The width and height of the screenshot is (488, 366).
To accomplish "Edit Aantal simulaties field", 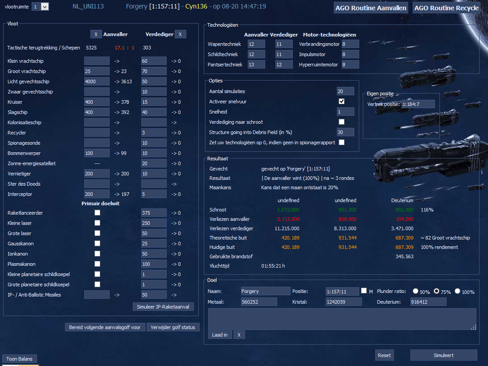I will [345, 91].
